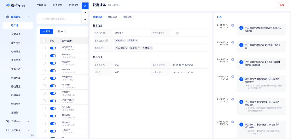The width and height of the screenshot is (291, 139).
Task: Remove 朱宏标 tag from pool members
Action: (124, 40)
